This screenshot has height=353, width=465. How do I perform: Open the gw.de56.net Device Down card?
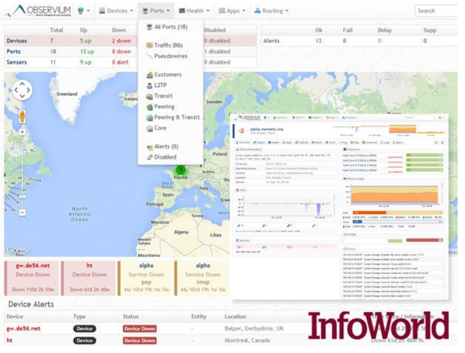tap(31, 278)
